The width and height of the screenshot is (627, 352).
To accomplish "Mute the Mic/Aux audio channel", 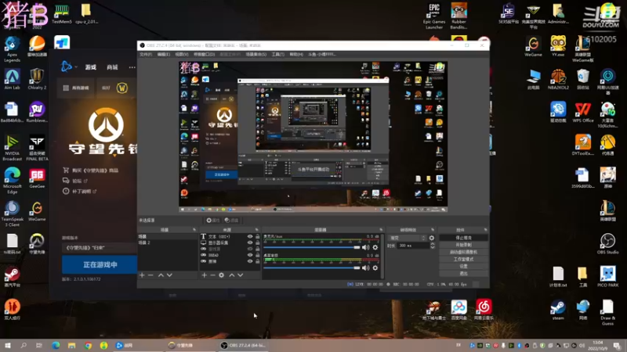I will (365, 247).
